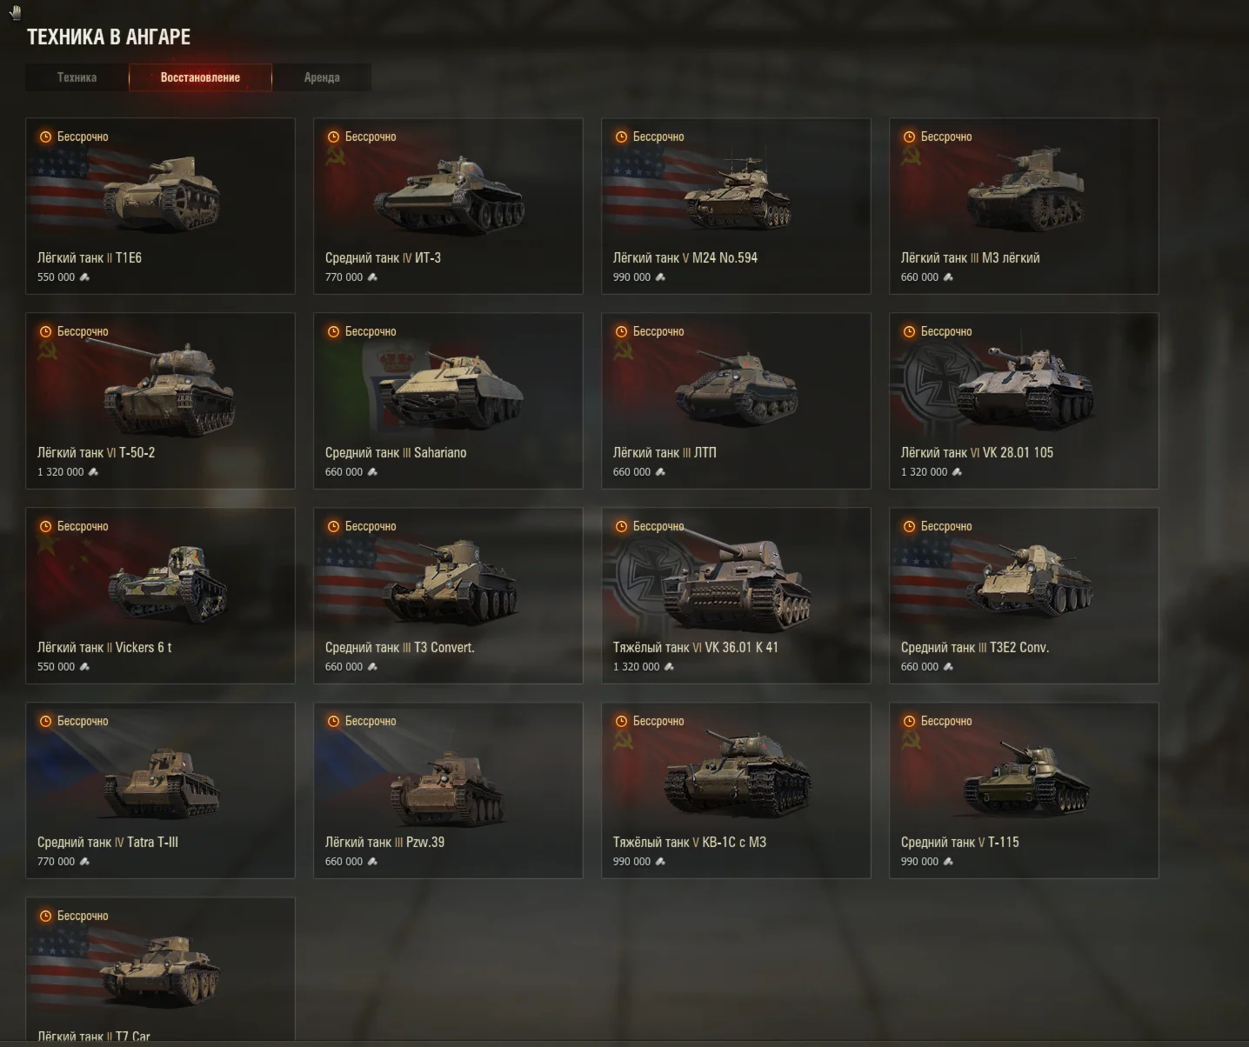Click the silver credits icon next to Sahariano's price

click(x=372, y=472)
